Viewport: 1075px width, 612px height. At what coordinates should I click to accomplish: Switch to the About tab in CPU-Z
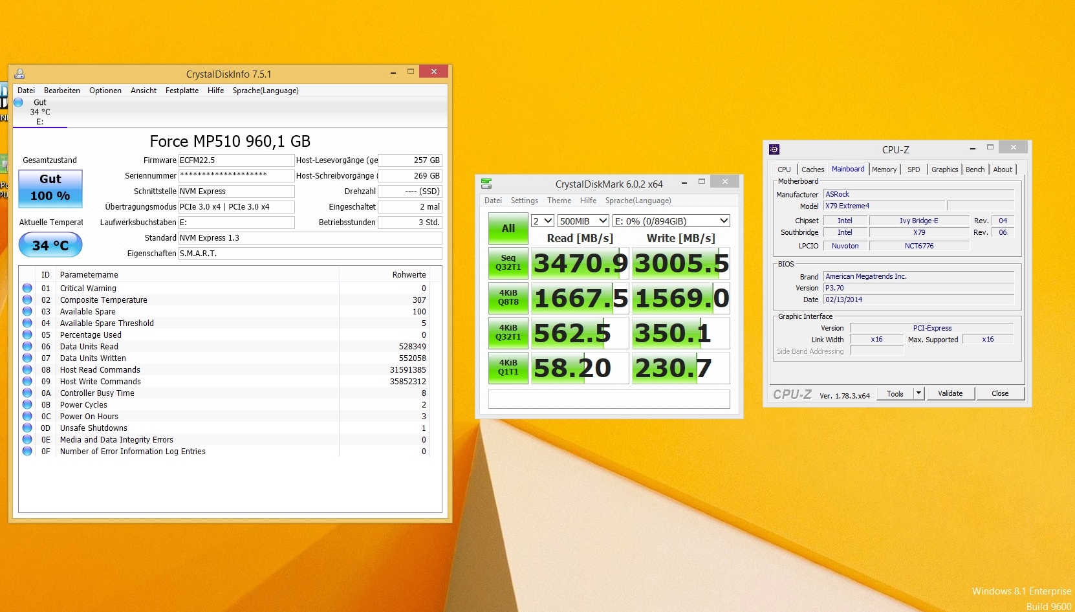tap(1003, 169)
